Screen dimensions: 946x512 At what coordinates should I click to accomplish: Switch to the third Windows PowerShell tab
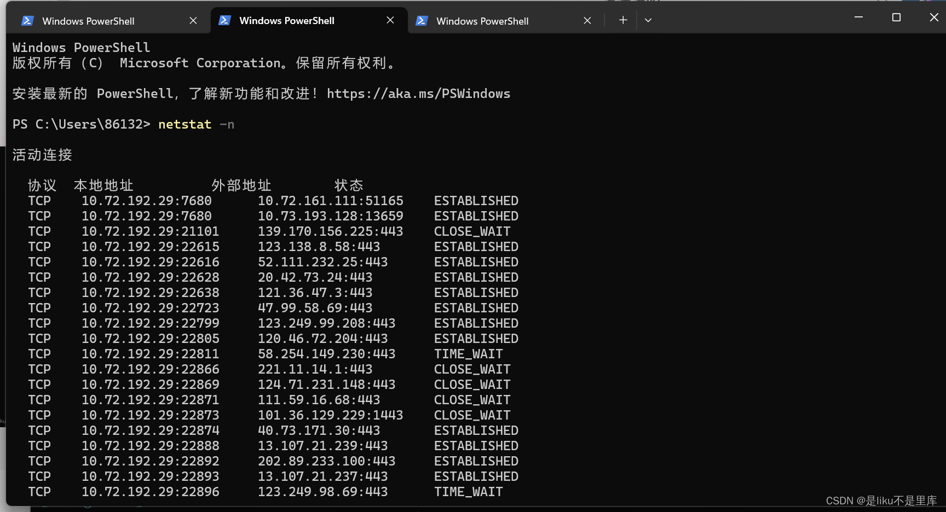506,21
